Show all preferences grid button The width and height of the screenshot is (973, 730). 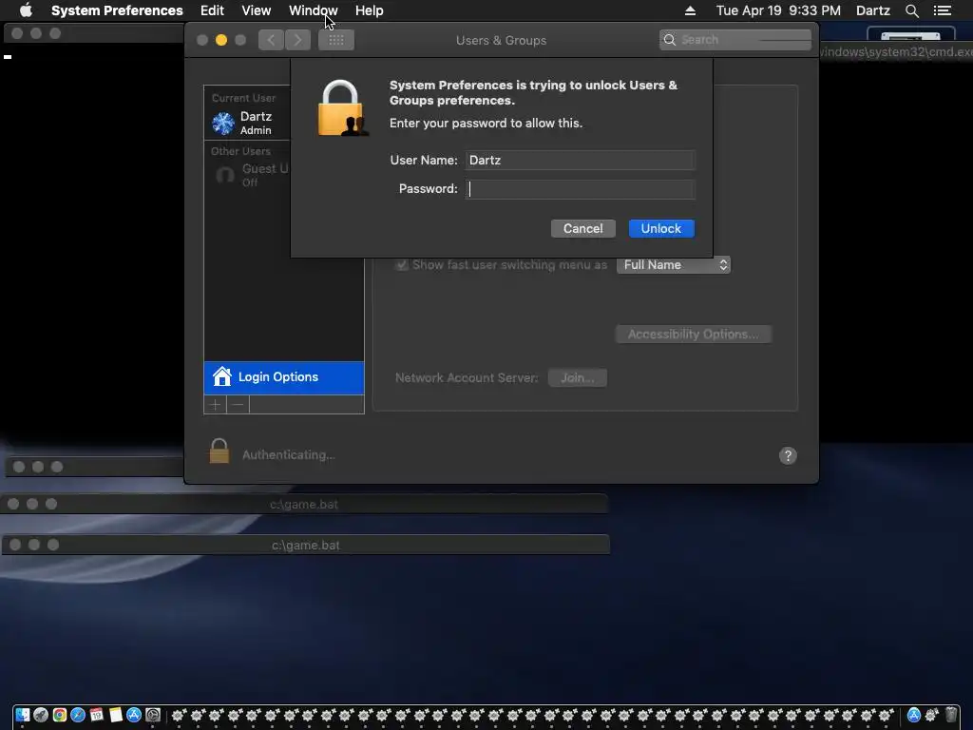coord(336,40)
